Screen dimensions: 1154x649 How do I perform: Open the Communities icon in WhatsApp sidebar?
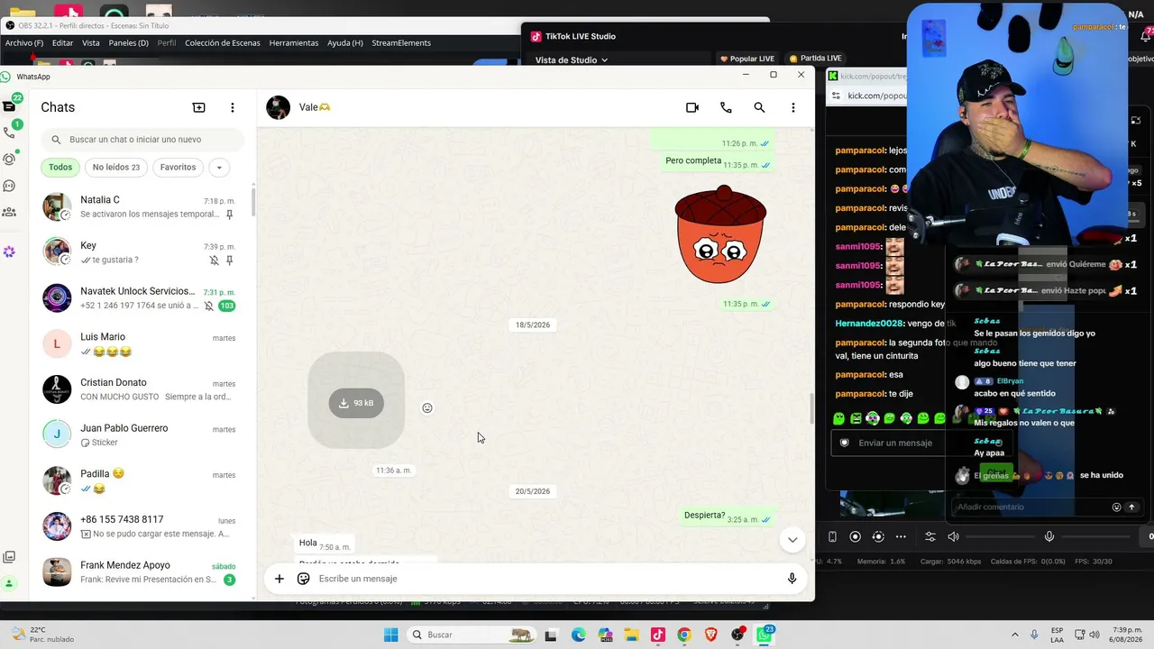[x=9, y=212]
